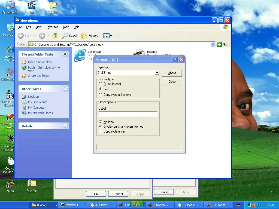Screen dimensions: 279x209
Task: Click the taskbar clock showing 2:20 AM
Action: (269, 205)
